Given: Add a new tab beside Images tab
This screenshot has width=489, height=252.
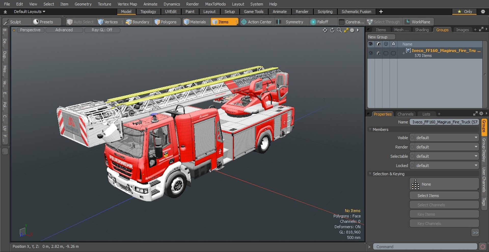Looking at the screenshot, I should coord(475,30).
